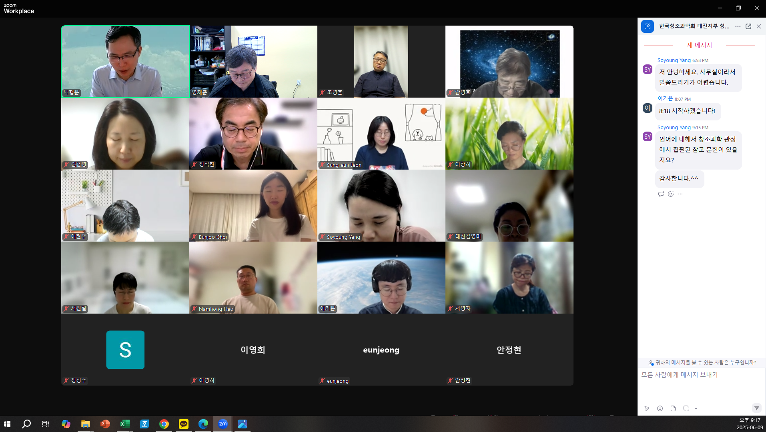Click the SY avatar beside the 6:58 PM message
766x432 pixels.
coord(648,70)
